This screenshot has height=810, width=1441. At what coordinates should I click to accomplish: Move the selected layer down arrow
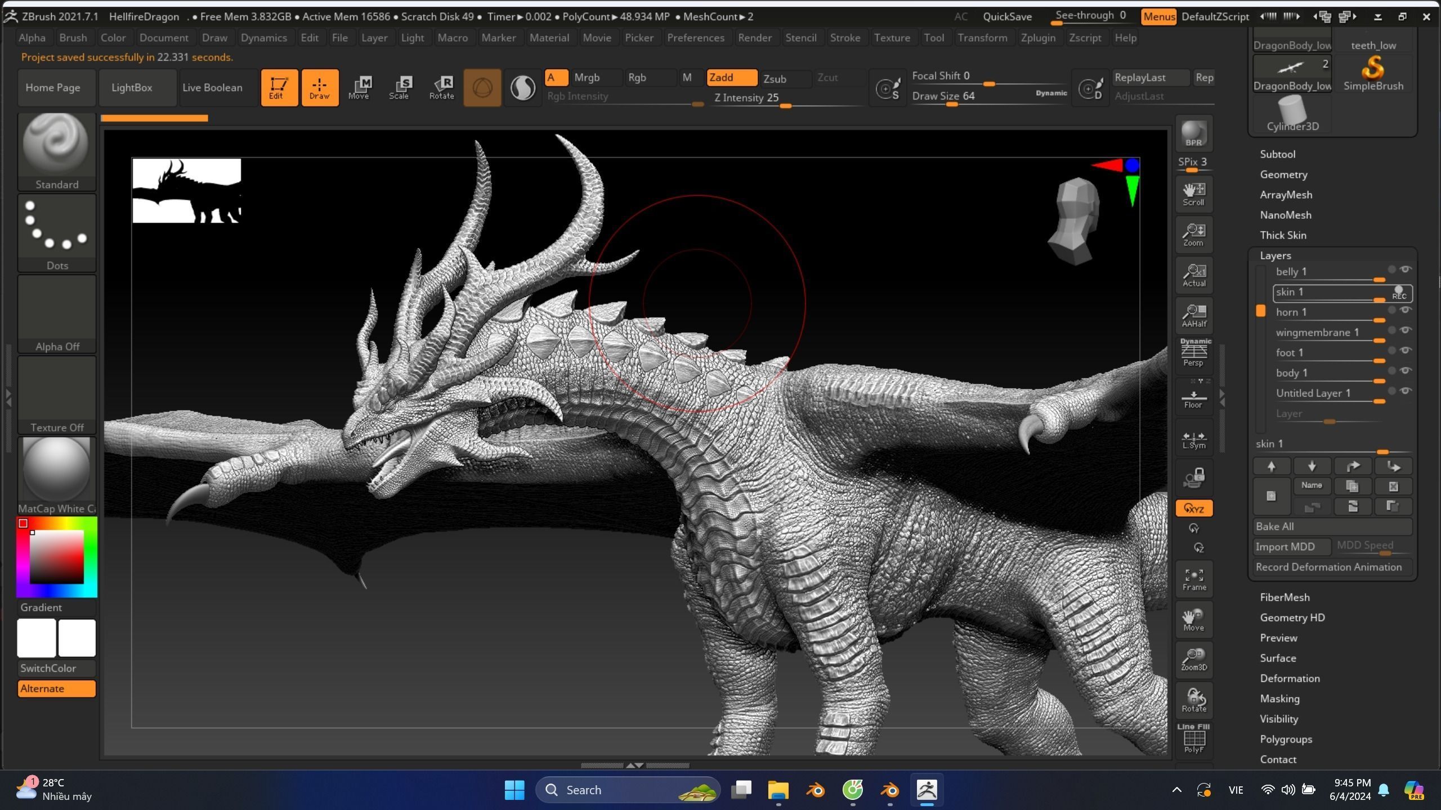pyautogui.click(x=1312, y=466)
